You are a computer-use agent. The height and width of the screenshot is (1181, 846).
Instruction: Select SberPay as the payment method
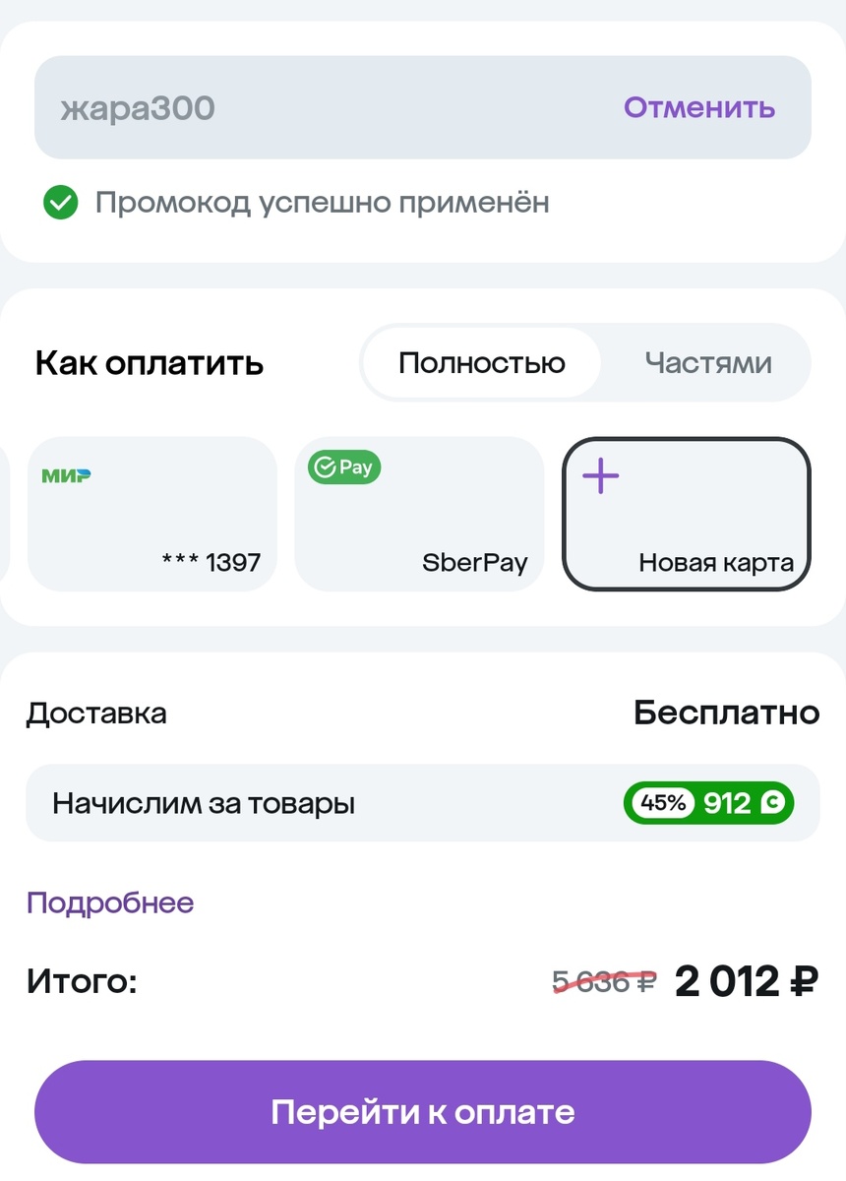(x=419, y=513)
